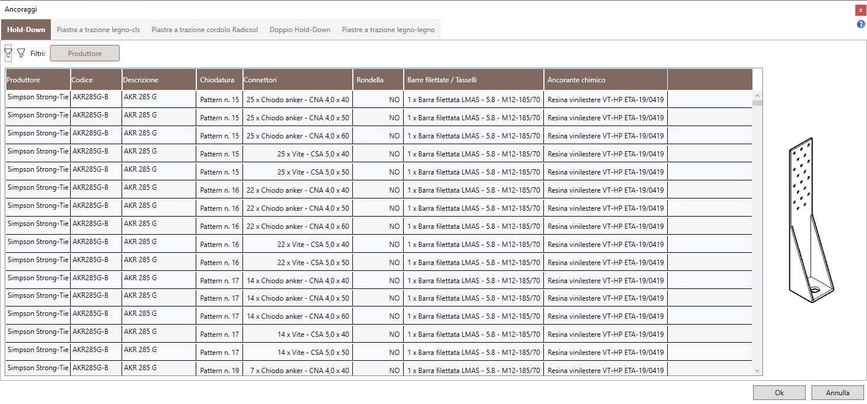Select row 25 x Chiodo anker CNA 4,0 x 40
The width and height of the screenshot is (867, 404).
(379, 99)
